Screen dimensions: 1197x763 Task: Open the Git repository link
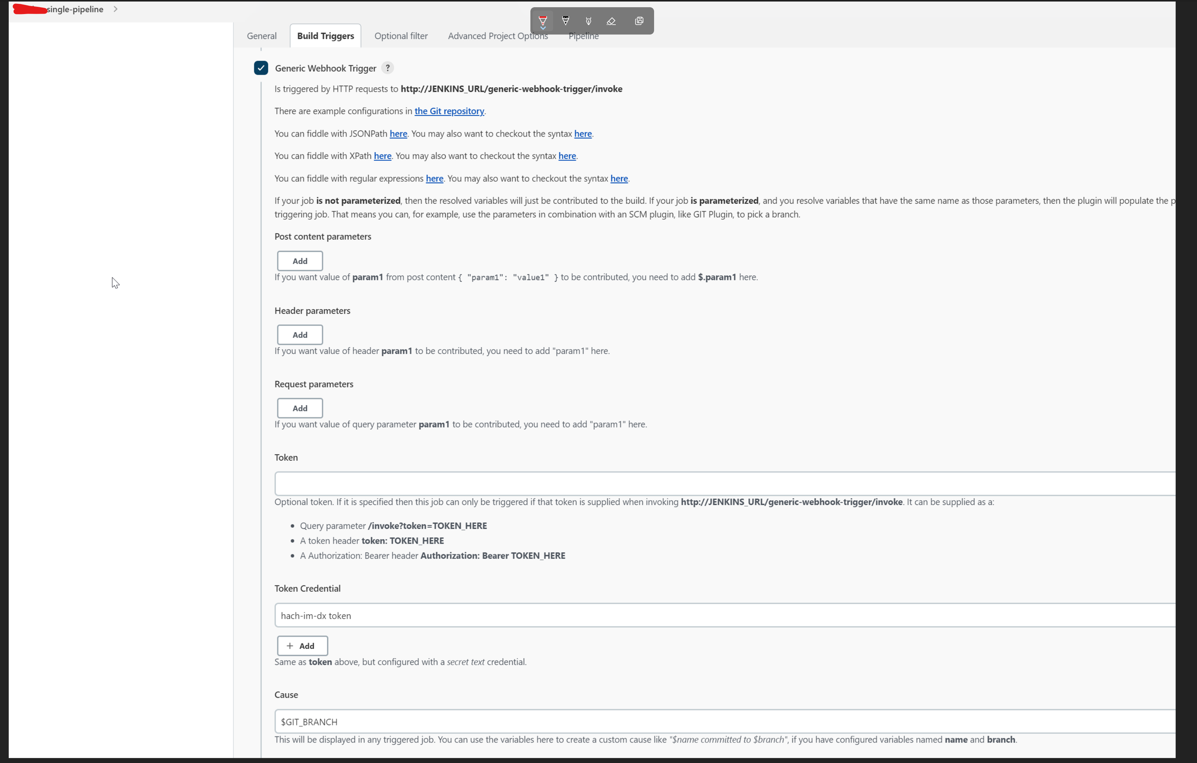click(449, 111)
